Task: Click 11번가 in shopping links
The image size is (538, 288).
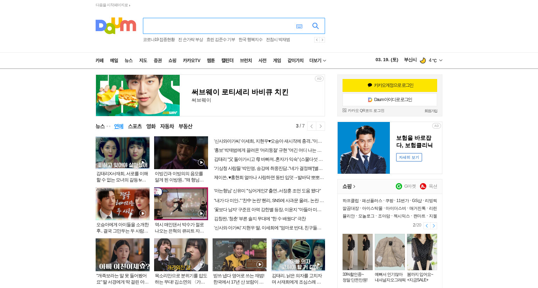Action: pos(402,201)
